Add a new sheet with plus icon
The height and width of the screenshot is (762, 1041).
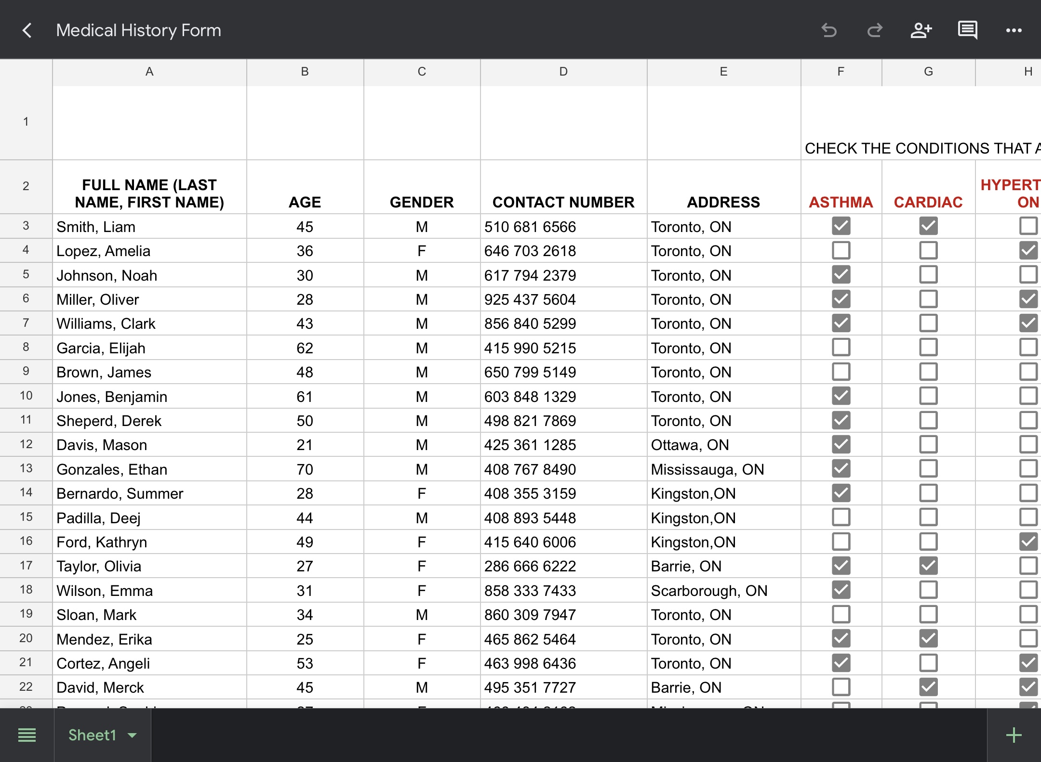tap(1014, 735)
